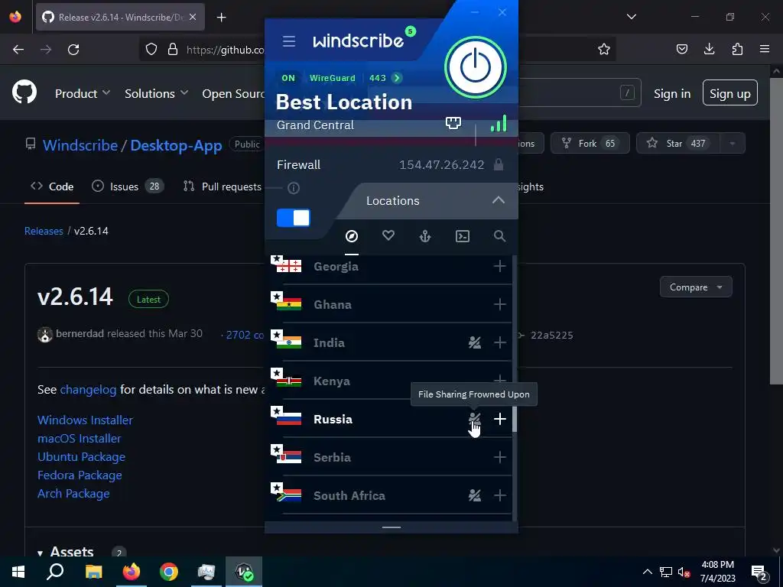783x587 pixels.
Task: Expand the Russia location plus
Action: click(499, 419)
